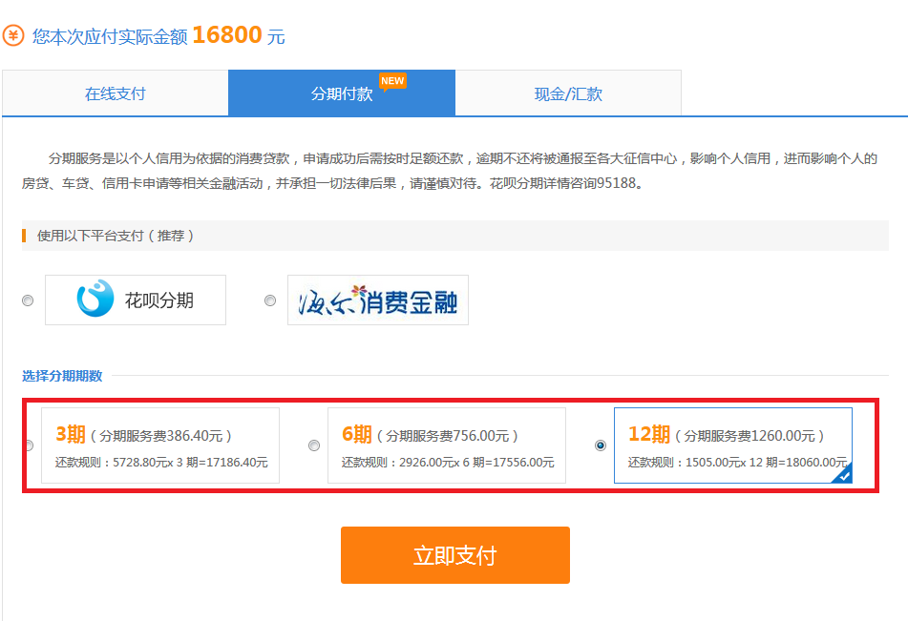Select the 12期 installment radio button
The height and width of the screenshot is (621, 908).
[601, 445]
